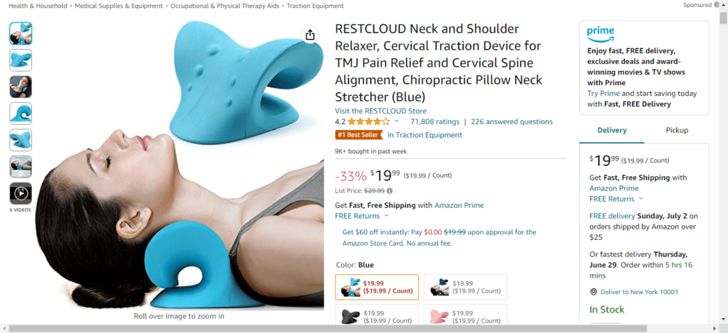Screen dimensions: 728x333
Task: Switch to the Pickup tab
Action: [677, 131]
